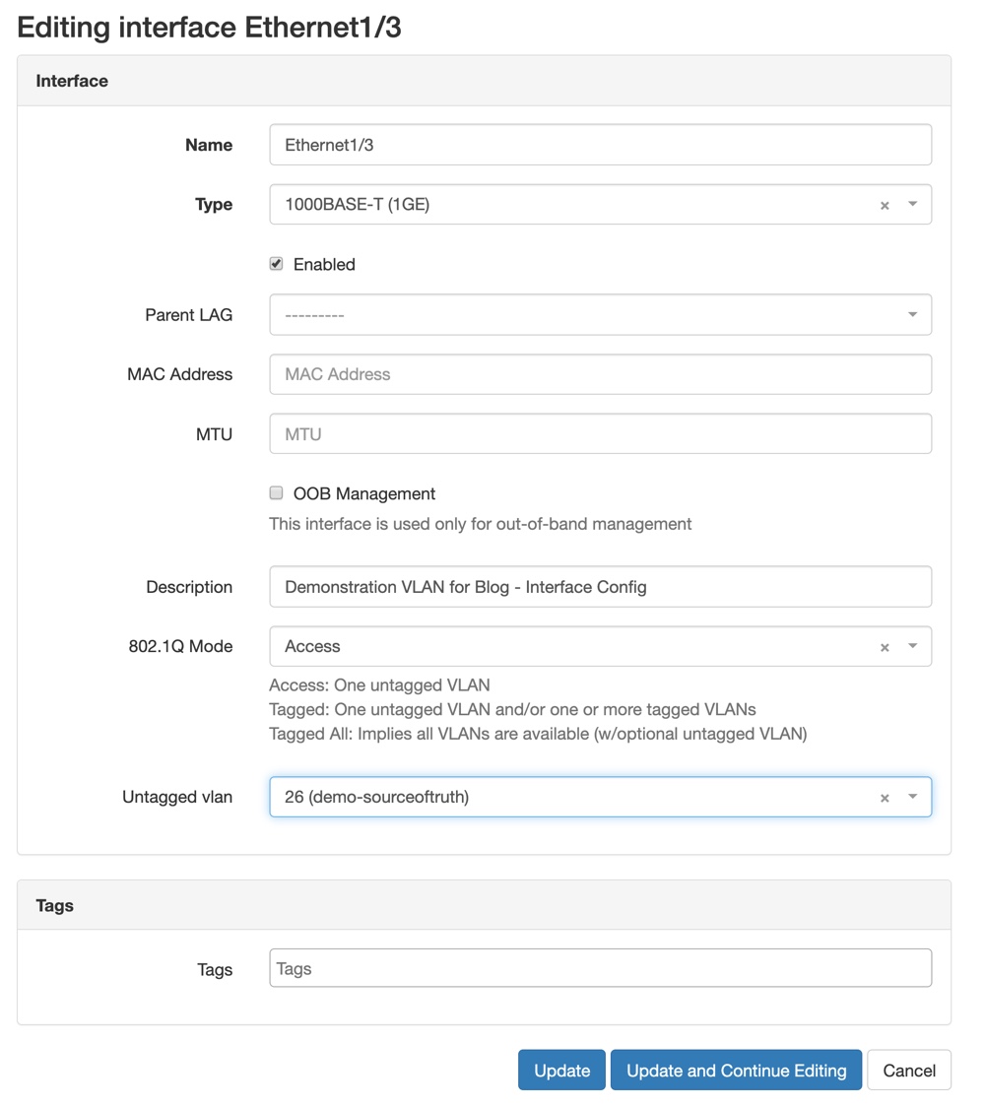The height and width of the screenshot is (1106, 985).
Task: Expand the Untagged vlan dropdown arrow
Action: coord(912,797)
